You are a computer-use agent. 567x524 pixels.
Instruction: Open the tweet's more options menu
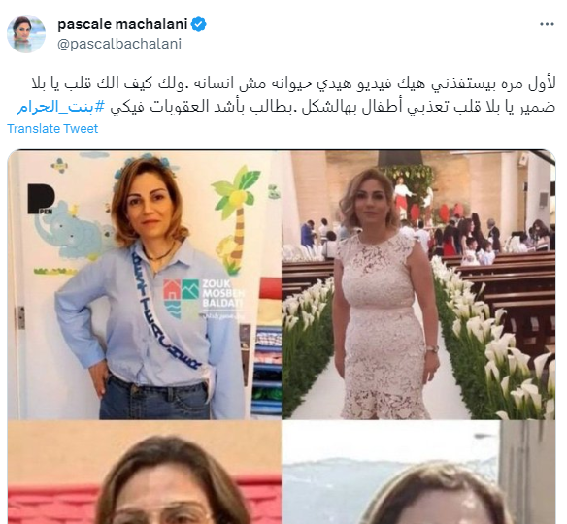click(x=547, y=24)
